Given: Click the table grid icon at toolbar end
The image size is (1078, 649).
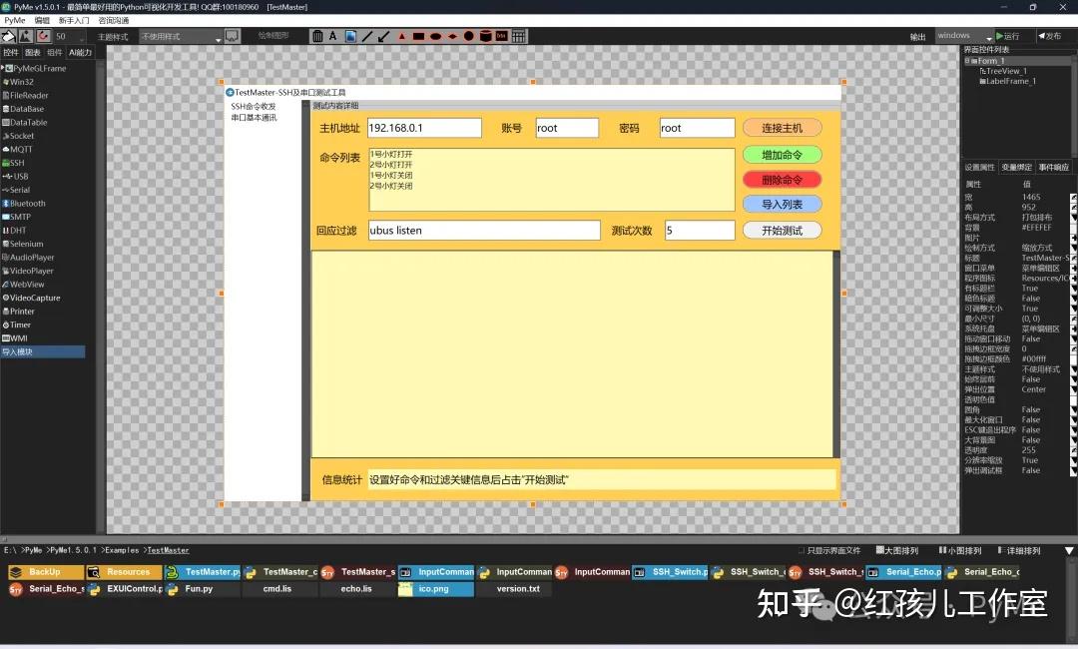Looking at the screenshot, I should pyautogui.click(x=520, y=36).
